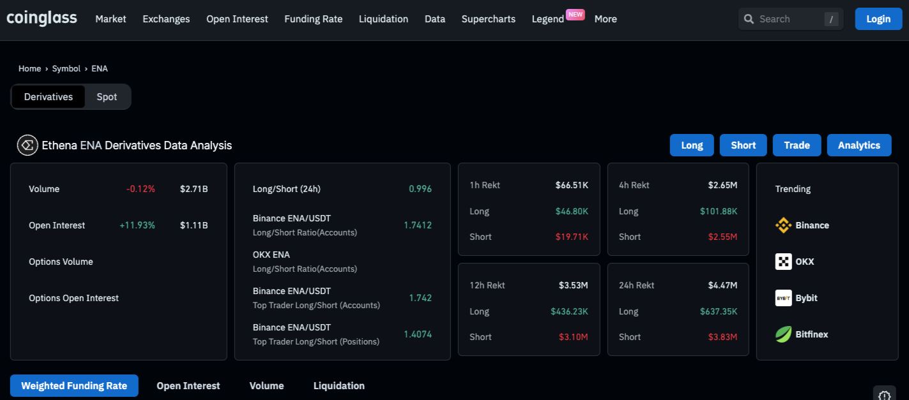Switch to the Volume chart tab
The height and width of the screenshot is (400, 909).
tap(266, 386)
